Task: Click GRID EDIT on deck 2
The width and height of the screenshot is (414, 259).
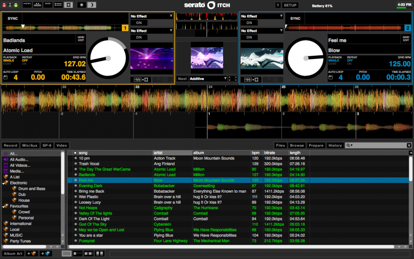Action: click(406, 39)
